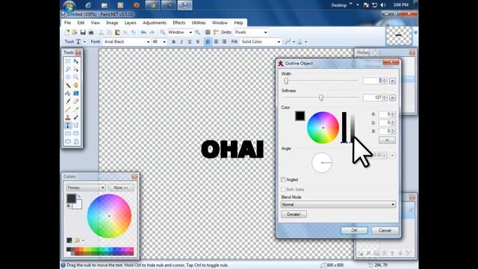Select the Move Selection tool

[x=76, y=69]
